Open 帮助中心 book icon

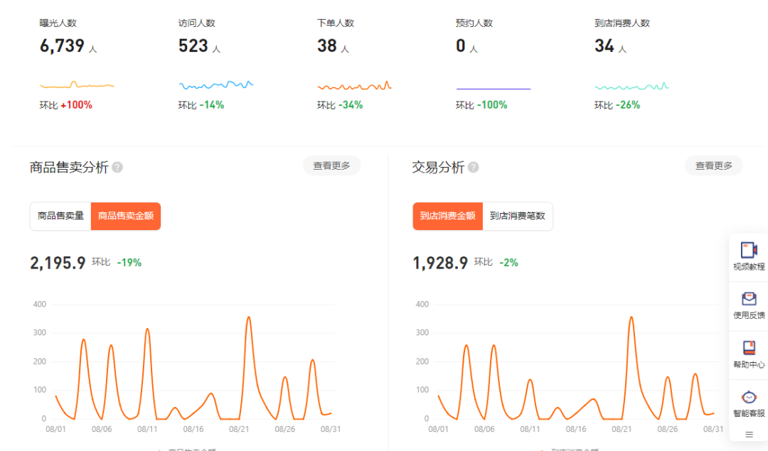[749, 348]
